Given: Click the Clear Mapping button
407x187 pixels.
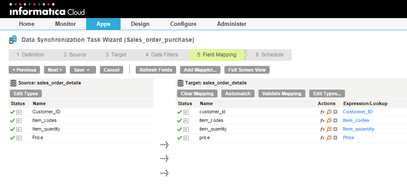Looking at the screenshot, I should [197, 93].
